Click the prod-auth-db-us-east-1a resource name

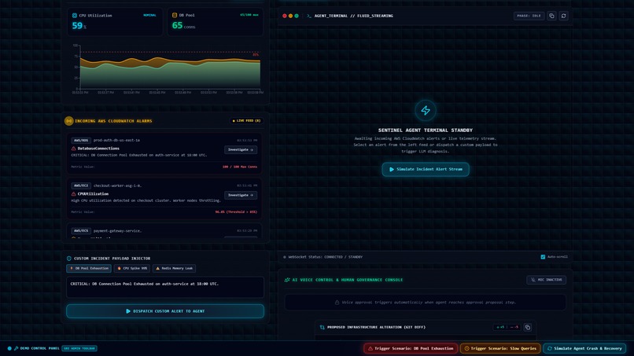coord(116,140)
